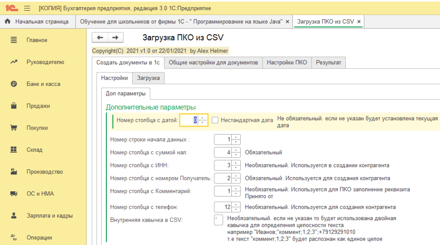
Task: Open the Результат tab
Action: (x=329, y=62)
